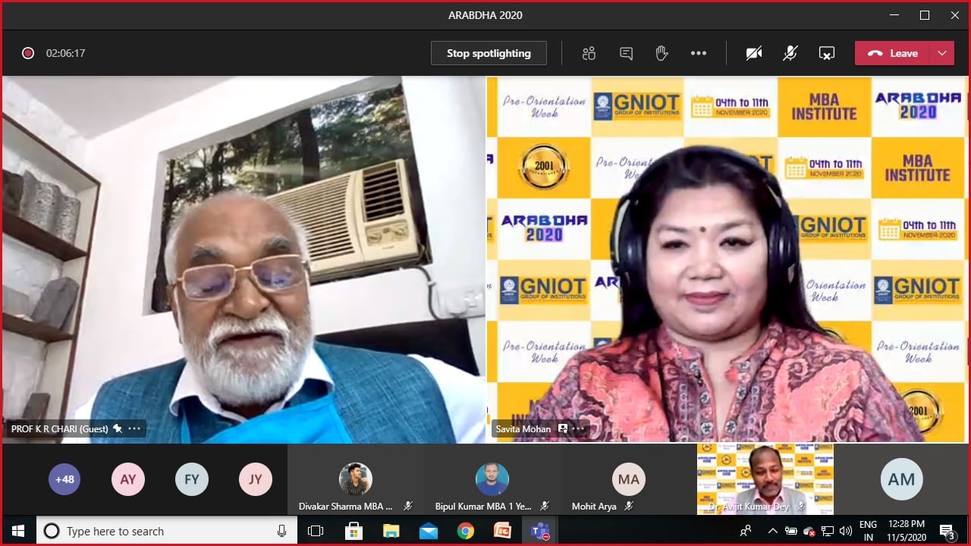This screenshot has width=971, height=546.
Task: Open the Show participants panel
Action: [589, 53]
